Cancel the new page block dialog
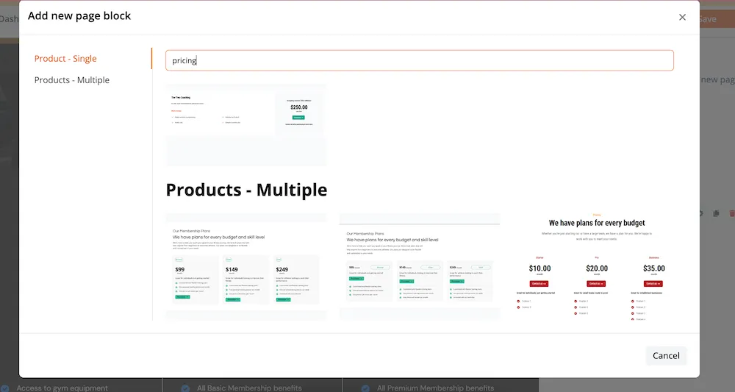Viewport: 735px width, 392px height. coord(666,355)
